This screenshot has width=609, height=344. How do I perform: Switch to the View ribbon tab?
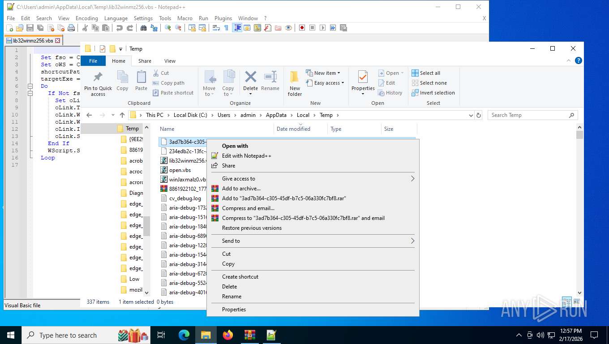170,61
